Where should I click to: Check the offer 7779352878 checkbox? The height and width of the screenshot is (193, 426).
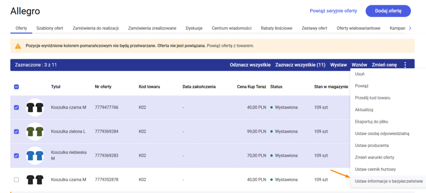coord(16,180)
